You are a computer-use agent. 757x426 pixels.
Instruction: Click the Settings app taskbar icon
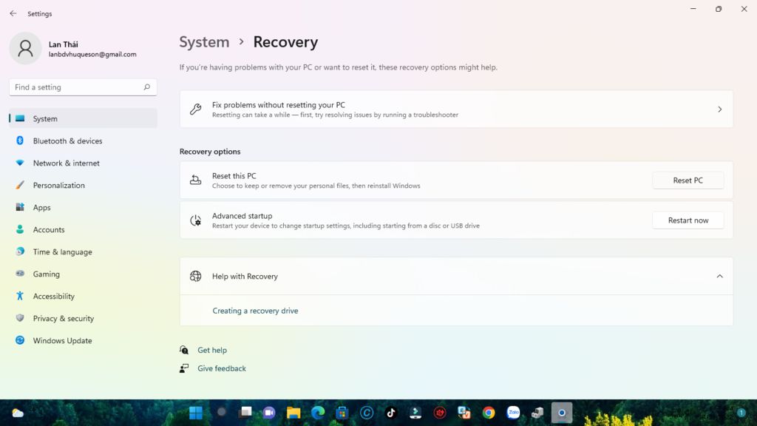(562, 413)
